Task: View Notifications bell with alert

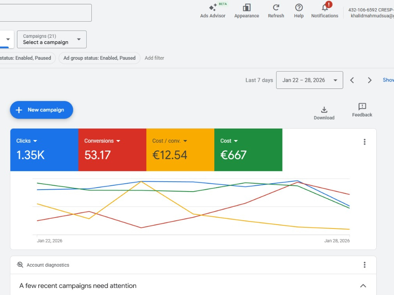Action: click(325, 11)
